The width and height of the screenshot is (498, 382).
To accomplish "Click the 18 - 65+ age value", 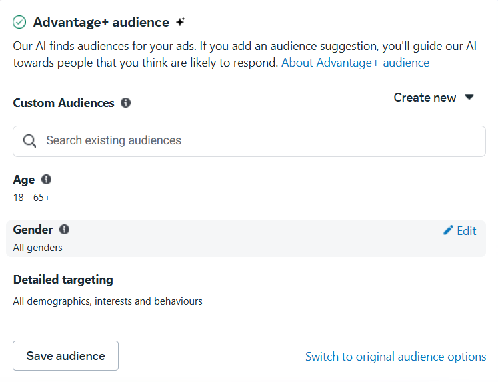I will coord(31,198).
